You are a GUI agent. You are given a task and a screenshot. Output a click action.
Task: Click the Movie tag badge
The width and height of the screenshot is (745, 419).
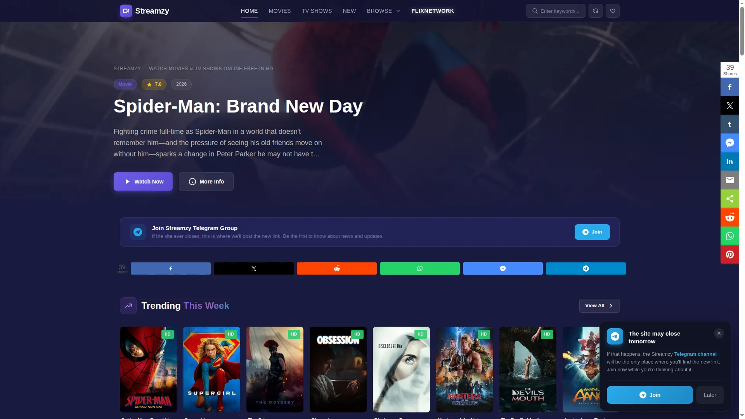point(125,84)
